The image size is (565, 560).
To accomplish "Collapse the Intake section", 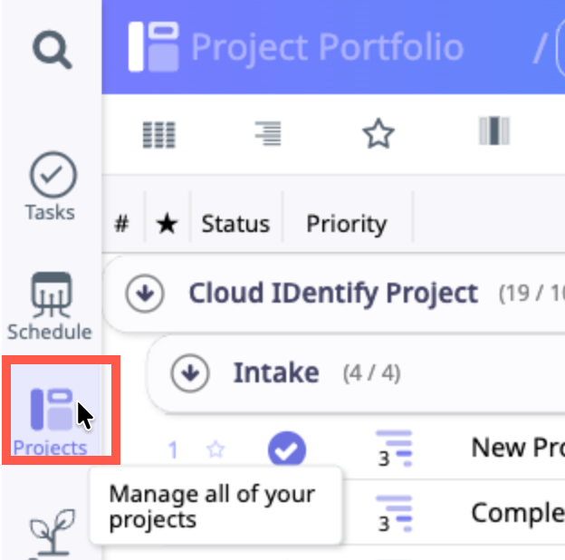I will coord(190,372).
